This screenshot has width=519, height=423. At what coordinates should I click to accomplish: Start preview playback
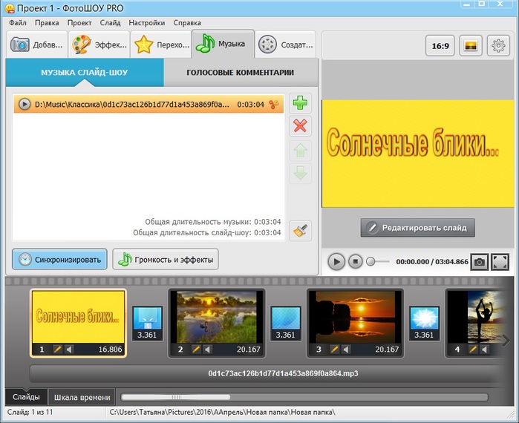[x=336, y=262]
